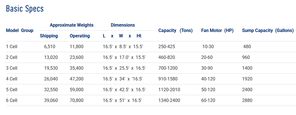Screen dimensions: 296x115
Task: Select capacity value 1340-2400
Action: pyautogui.click(x=169, y=100)
